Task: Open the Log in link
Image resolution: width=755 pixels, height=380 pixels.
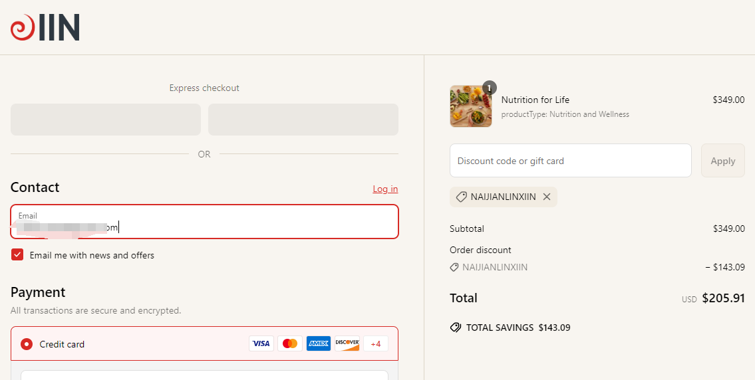Action: tap(385, 189)
